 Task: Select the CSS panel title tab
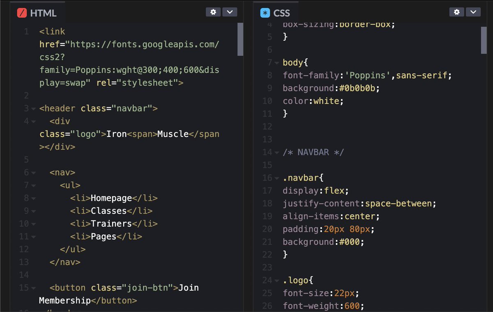click(275, 13)
